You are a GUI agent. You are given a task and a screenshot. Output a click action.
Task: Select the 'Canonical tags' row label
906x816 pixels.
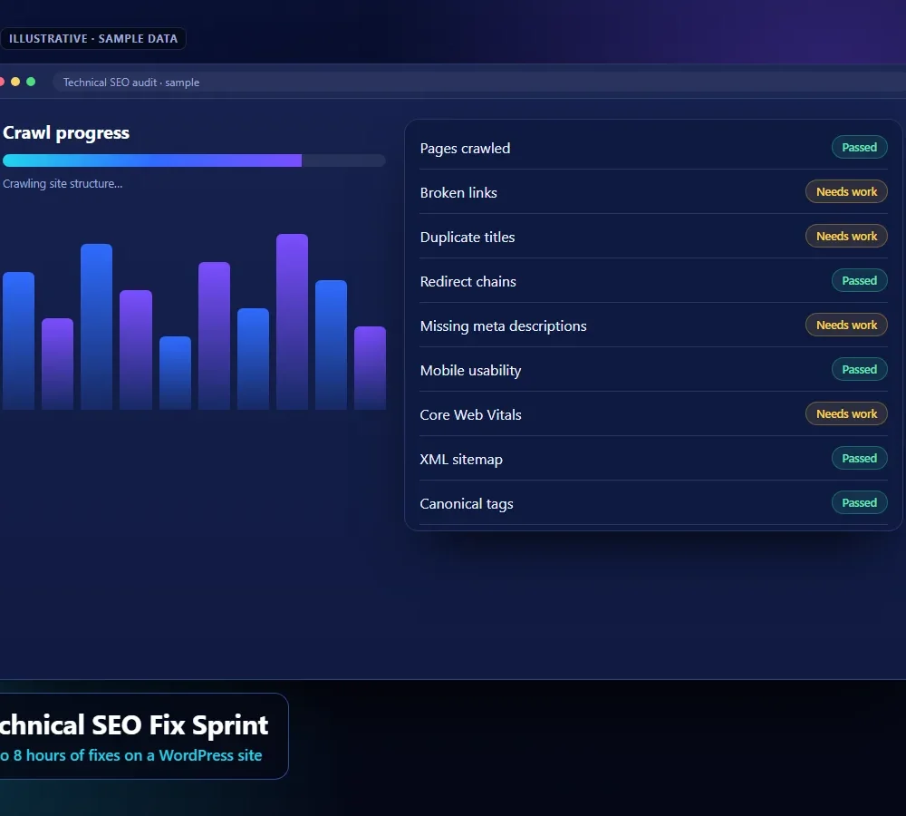(467, 504)
